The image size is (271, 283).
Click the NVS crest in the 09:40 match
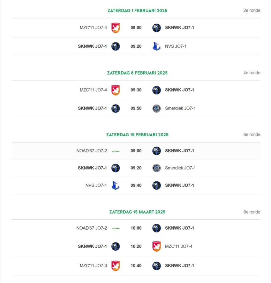(115, 185)
